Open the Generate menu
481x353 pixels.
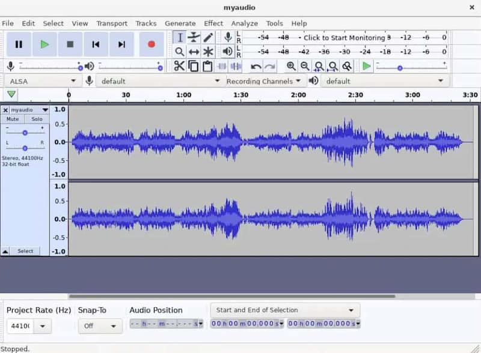click(180, 23)
